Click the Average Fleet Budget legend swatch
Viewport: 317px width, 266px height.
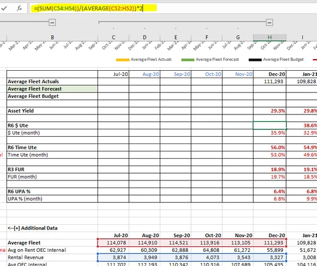255,60
